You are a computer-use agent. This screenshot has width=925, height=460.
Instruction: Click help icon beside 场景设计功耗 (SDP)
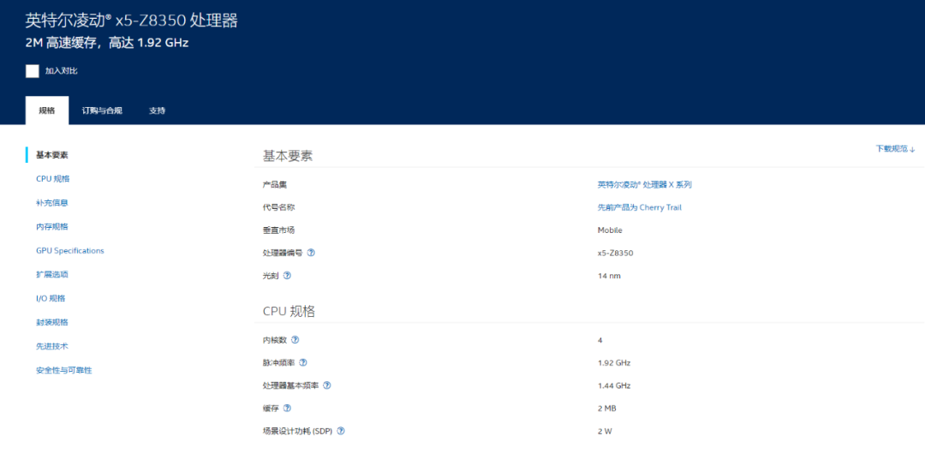click(x=340, y=431)
